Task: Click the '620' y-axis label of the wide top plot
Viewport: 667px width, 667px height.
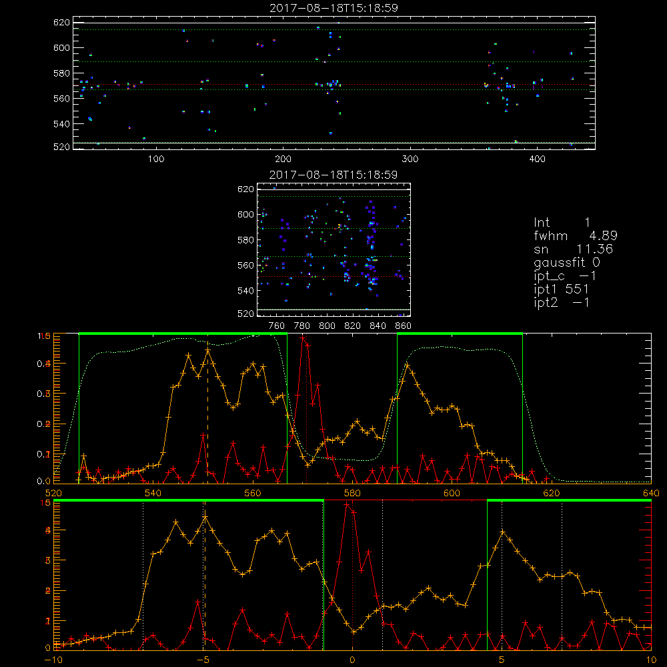Action: (x=61, y=23)
